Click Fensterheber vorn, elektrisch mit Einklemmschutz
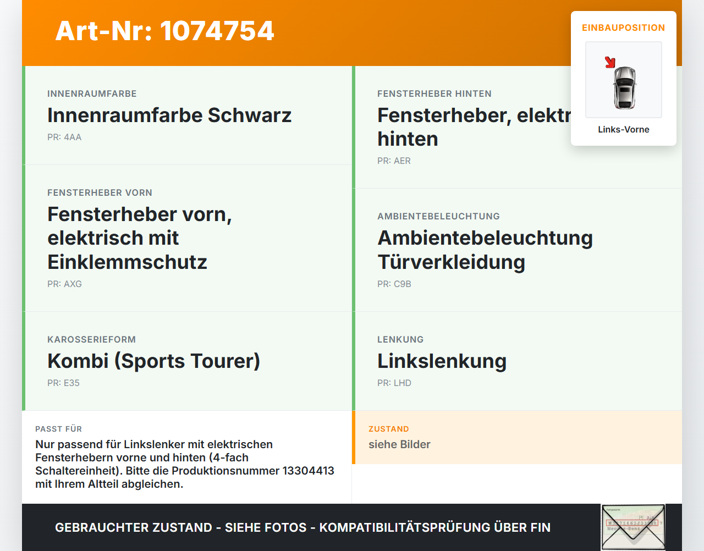The width and height of the screenshot is (704, 551). pos(140,238)
